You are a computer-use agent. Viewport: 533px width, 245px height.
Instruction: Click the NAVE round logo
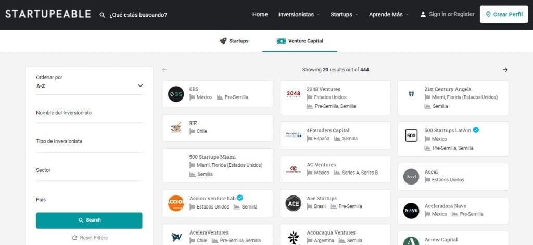coord(411,211)
